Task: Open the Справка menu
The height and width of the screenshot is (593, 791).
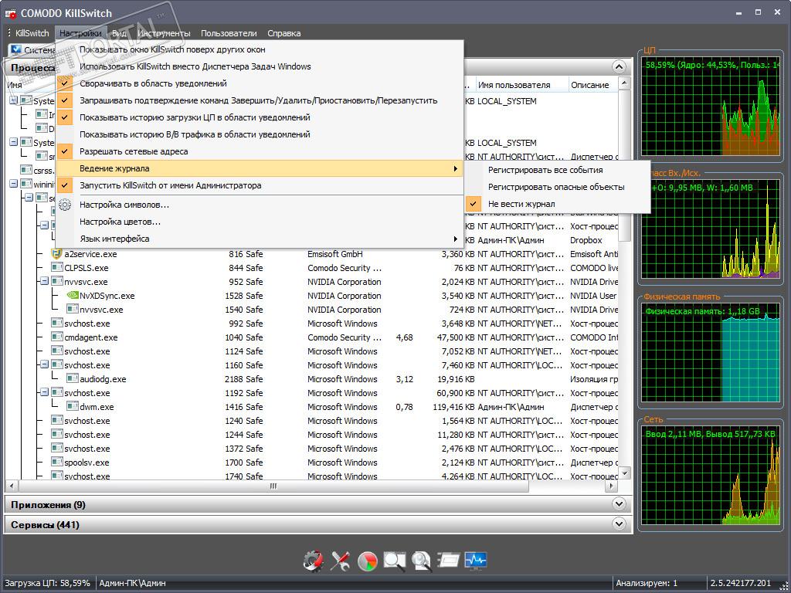Action: [284, 33]
